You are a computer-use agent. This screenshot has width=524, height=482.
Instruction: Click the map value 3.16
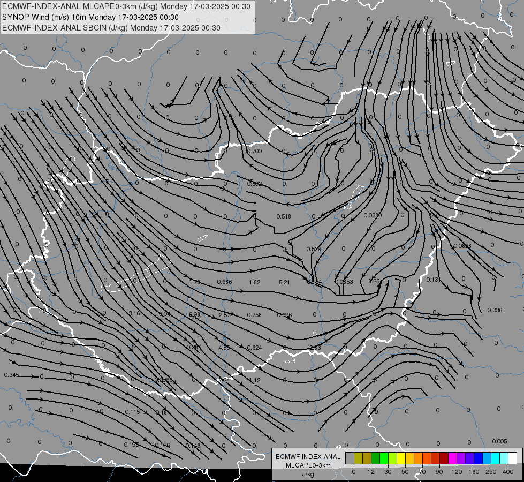tap(134, 313)
